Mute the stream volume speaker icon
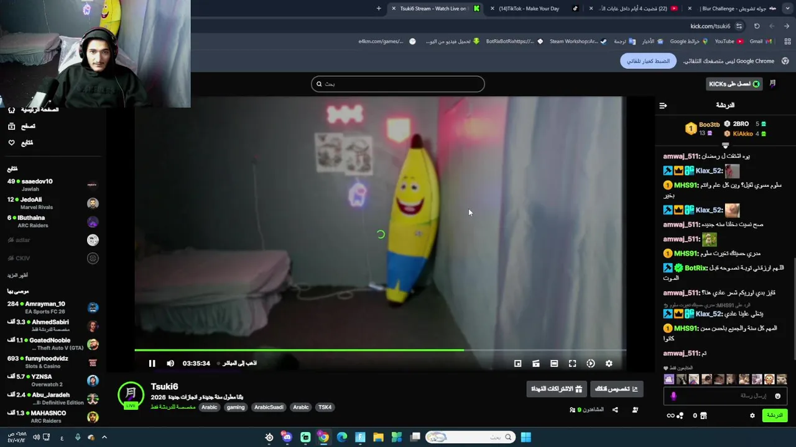 pos(170,363)
